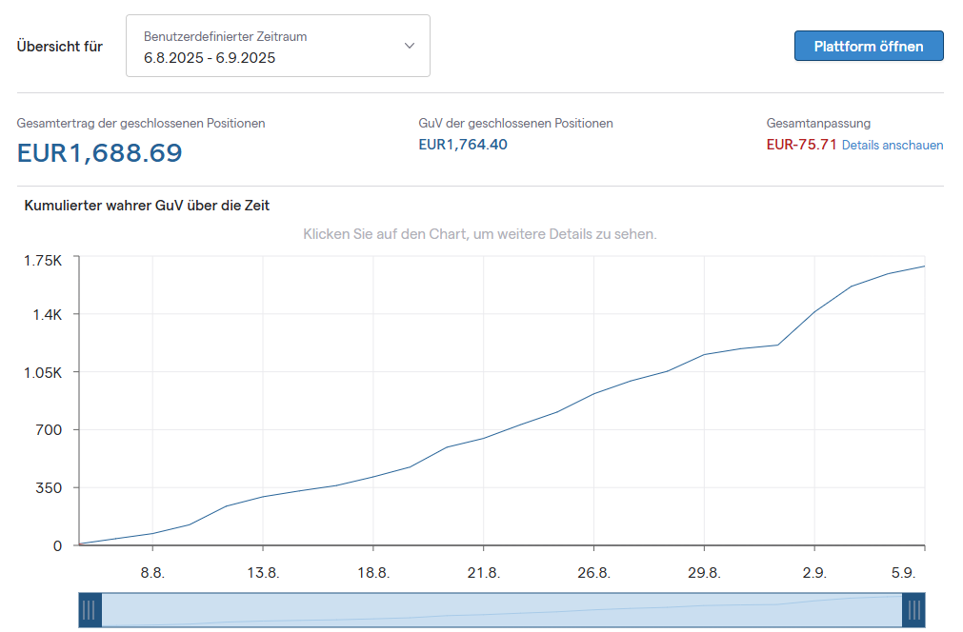Click the chevron arrow in date selector
963x632 pixels.
coord(410,46)
